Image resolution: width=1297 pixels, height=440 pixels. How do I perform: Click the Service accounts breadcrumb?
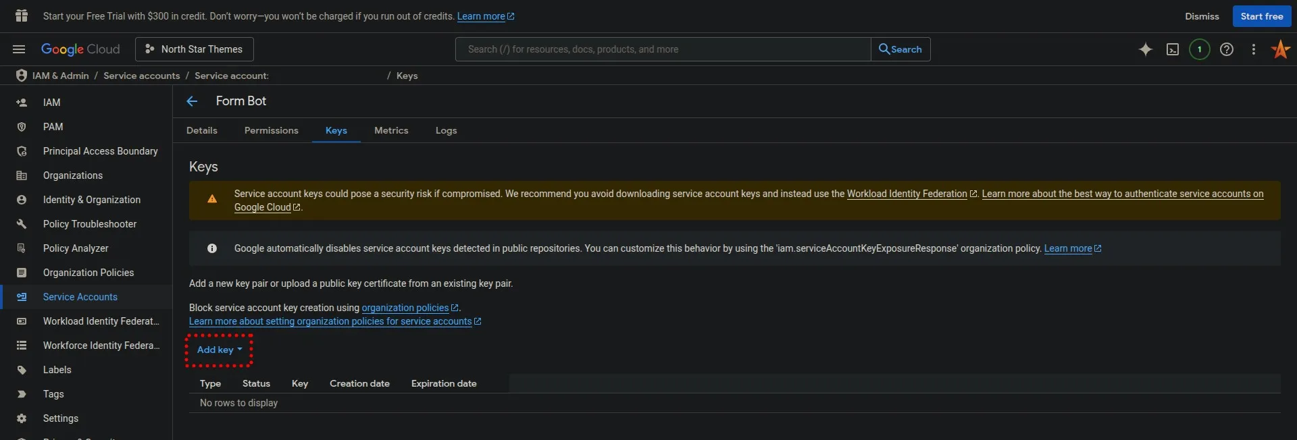tap(141, 76)
